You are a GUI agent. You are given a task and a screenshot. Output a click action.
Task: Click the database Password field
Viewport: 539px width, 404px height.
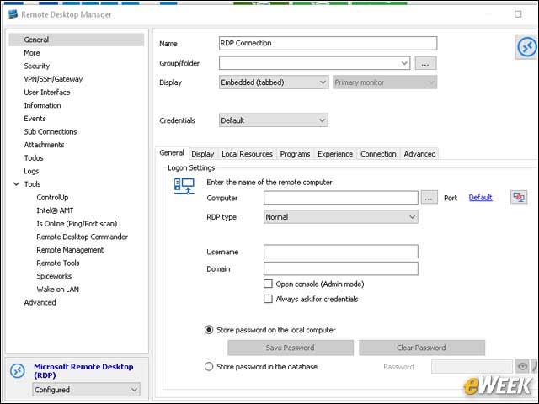[x=472, y=367]
